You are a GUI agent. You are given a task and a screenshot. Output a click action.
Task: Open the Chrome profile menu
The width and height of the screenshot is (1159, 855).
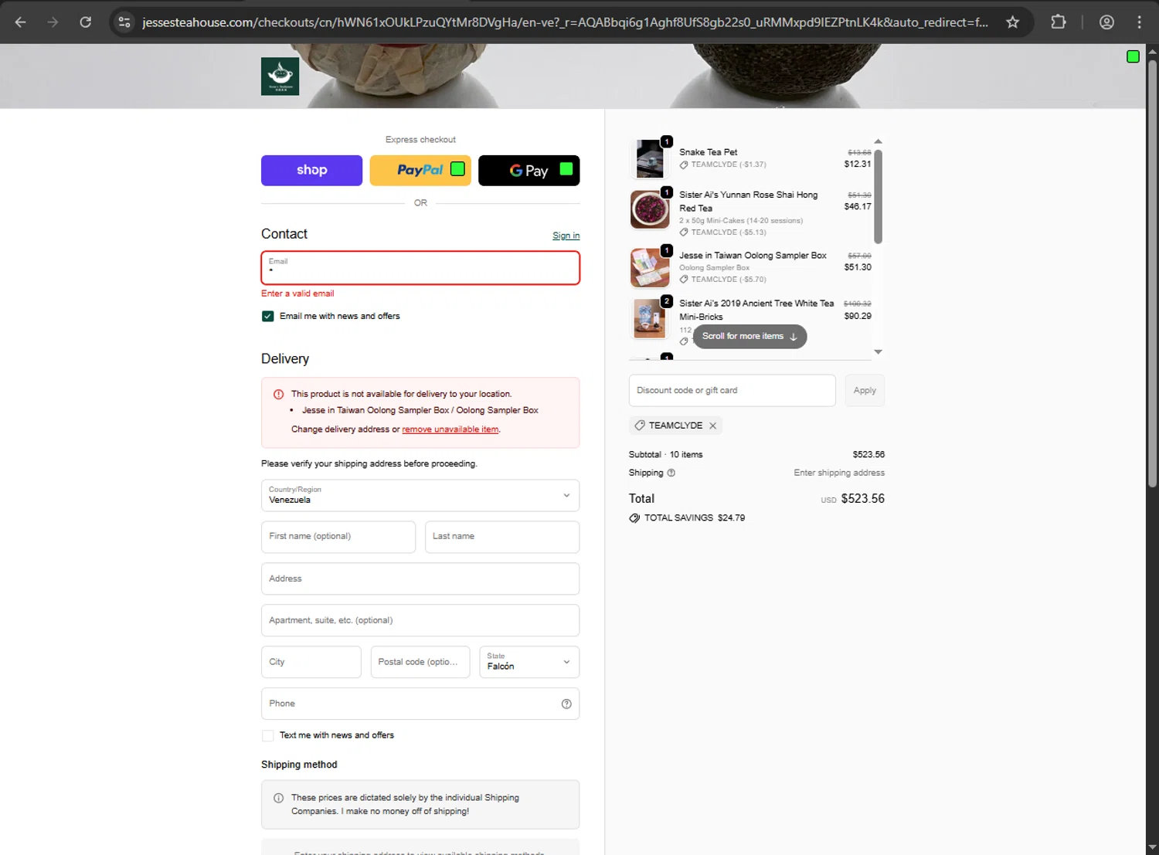1106,22
